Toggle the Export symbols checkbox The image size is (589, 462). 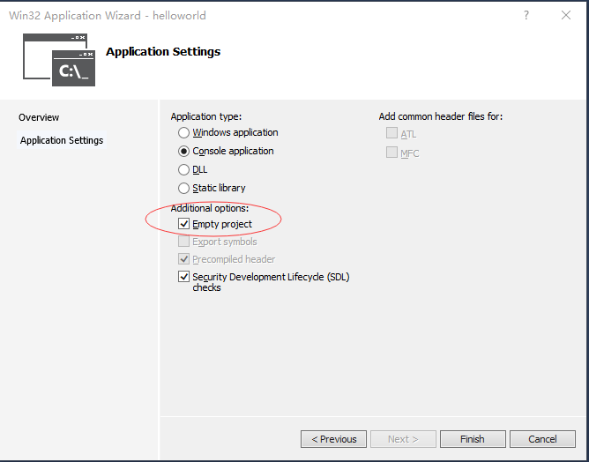(184, 242)
